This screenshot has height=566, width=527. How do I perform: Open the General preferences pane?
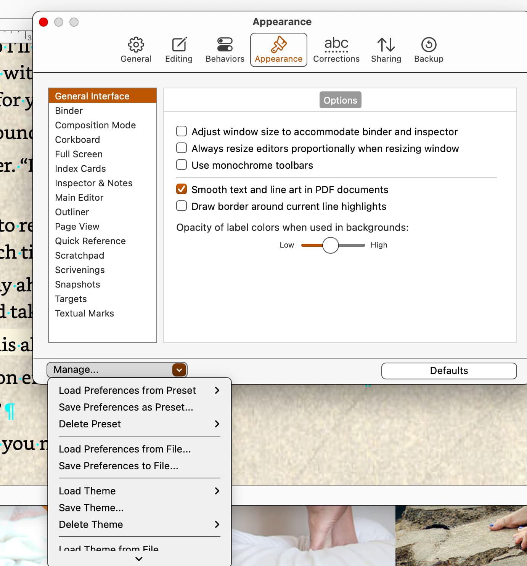click(x=136, y=50)
